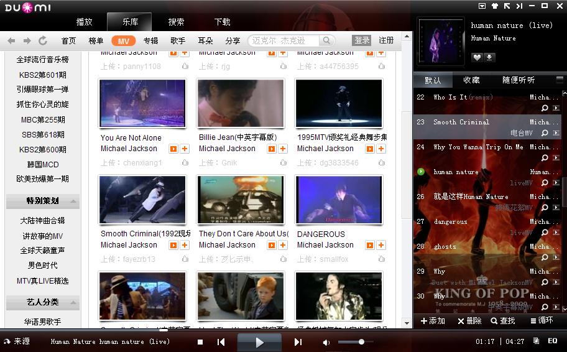Click the main play button
This screenshot has width=567, height=352.
[259, 342]
